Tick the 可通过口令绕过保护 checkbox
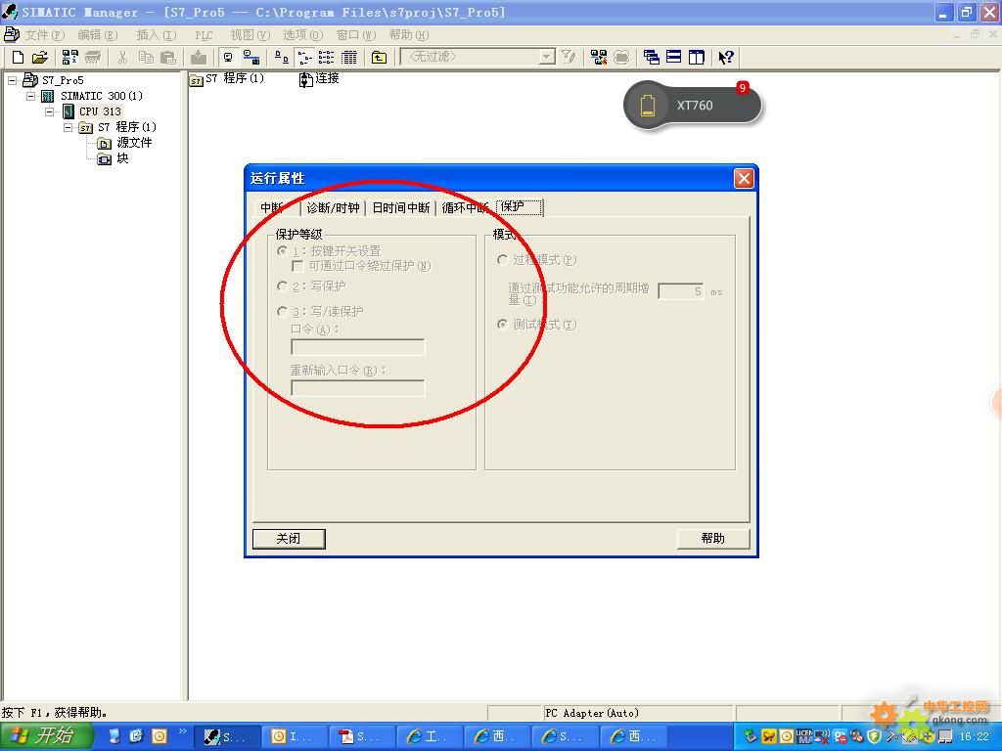Viewport: 1002px width, 751px height. [297, 266]
